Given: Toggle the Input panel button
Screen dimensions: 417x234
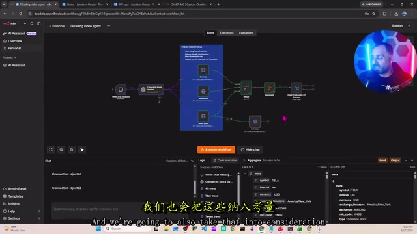Looking at the screenshot, I should click(382, 161).
